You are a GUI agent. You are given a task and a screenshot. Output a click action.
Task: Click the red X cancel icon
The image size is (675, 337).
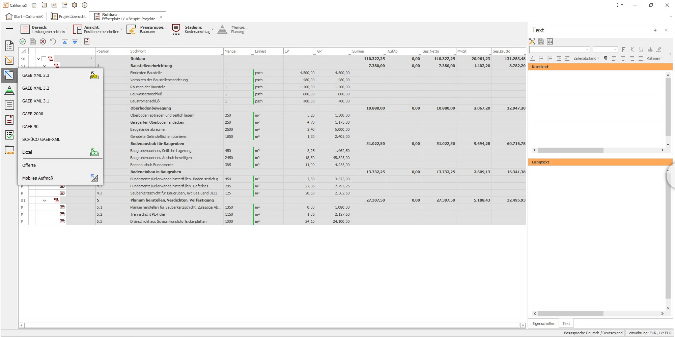pos(43,41)
